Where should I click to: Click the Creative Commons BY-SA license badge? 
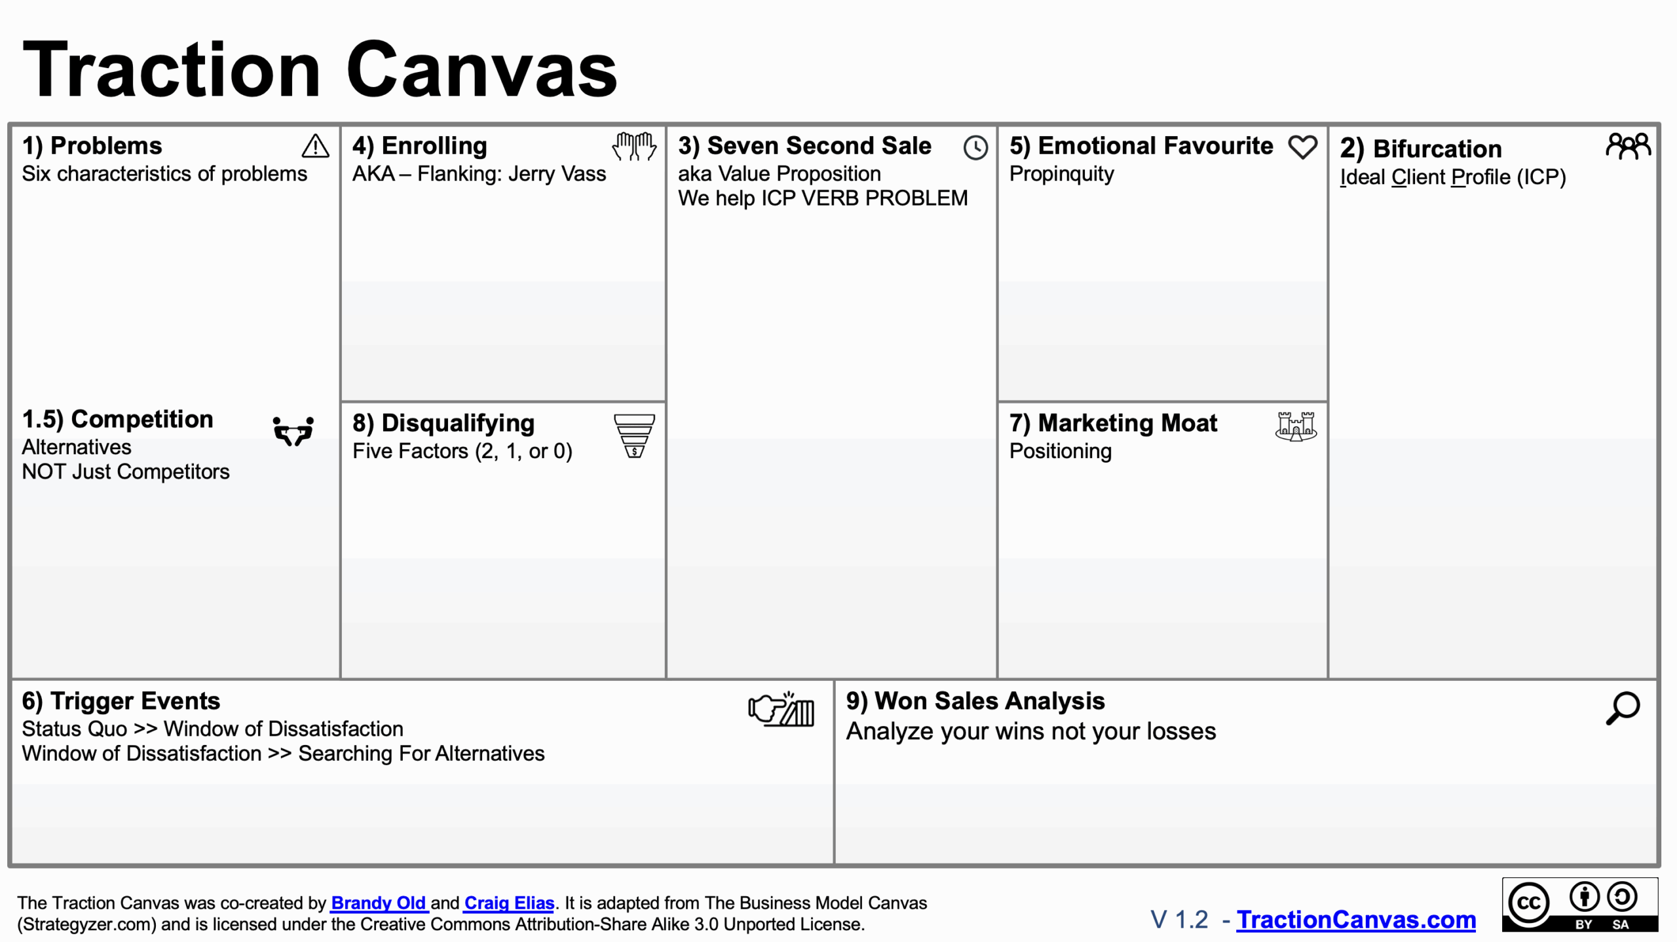click(x=1580, y=905)
